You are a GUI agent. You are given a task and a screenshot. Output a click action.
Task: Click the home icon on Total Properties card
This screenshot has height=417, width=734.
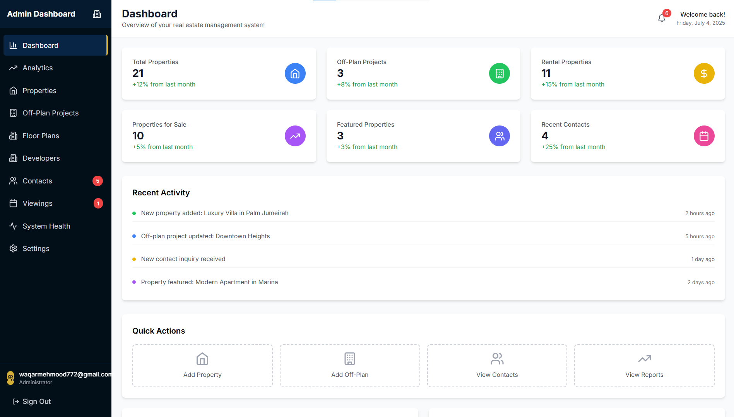[295, 73]
